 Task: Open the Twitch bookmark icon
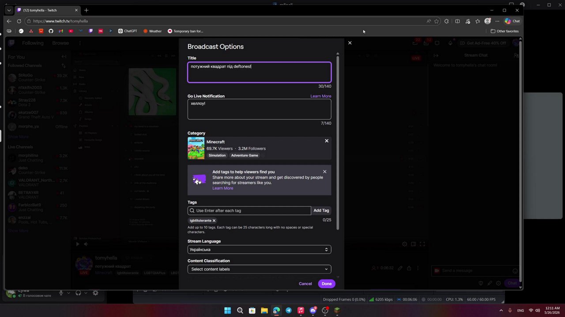pyautogui.click(x=90, y=31)
